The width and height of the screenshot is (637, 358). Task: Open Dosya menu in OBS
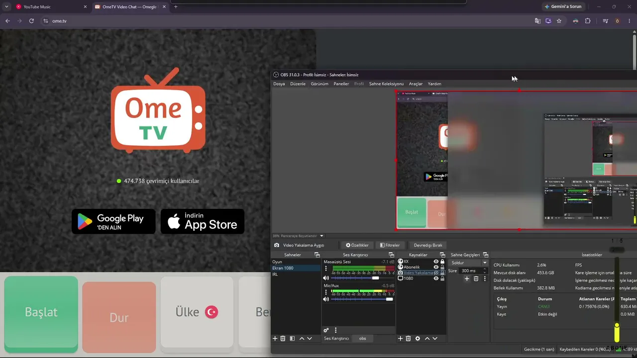pyautogui.click(x=279, y=84)
